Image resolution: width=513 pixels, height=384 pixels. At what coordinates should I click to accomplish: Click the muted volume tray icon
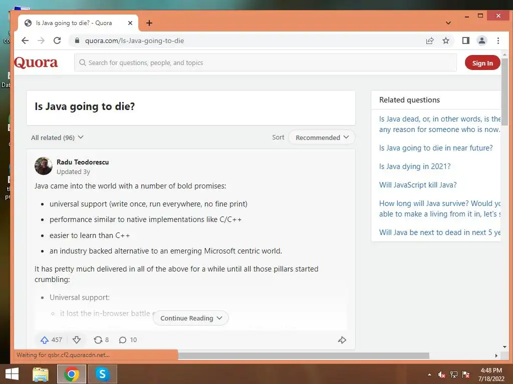[x=442, y=374]
